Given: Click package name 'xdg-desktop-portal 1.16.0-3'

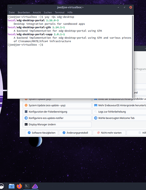Looking at the screenshot, I should [38, 21].
